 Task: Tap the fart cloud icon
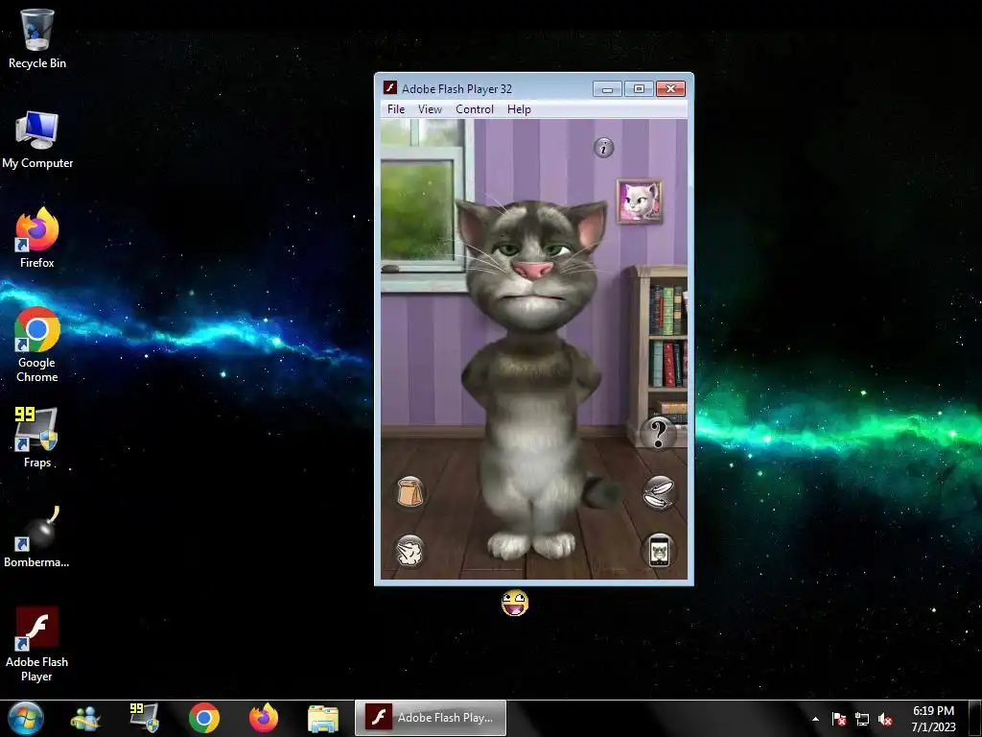tap(409, 552)
